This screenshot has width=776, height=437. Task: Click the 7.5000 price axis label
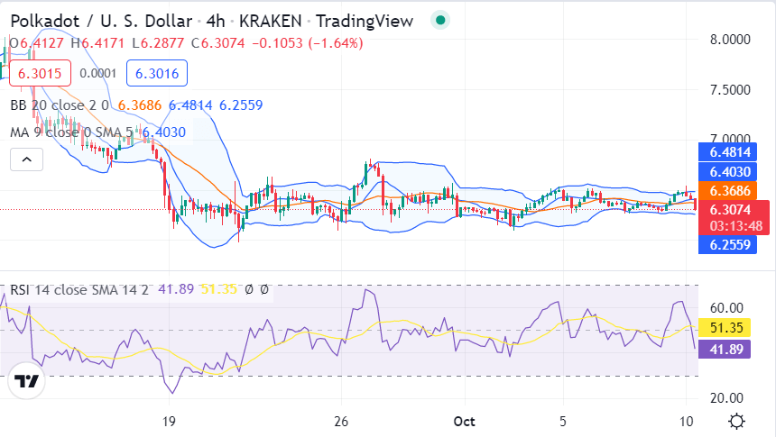tap(730, 90)
